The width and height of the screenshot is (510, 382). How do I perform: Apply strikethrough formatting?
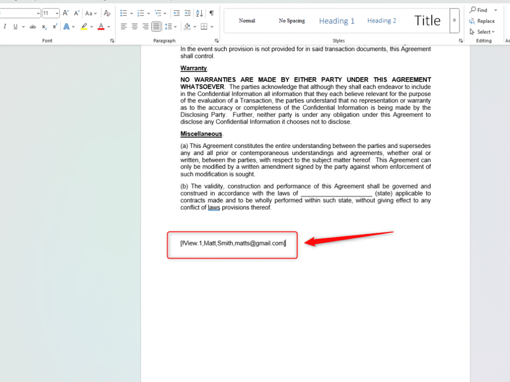point(33,26)
